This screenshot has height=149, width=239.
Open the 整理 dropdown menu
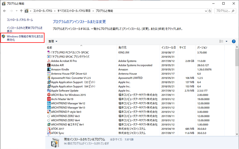(53, 41)
